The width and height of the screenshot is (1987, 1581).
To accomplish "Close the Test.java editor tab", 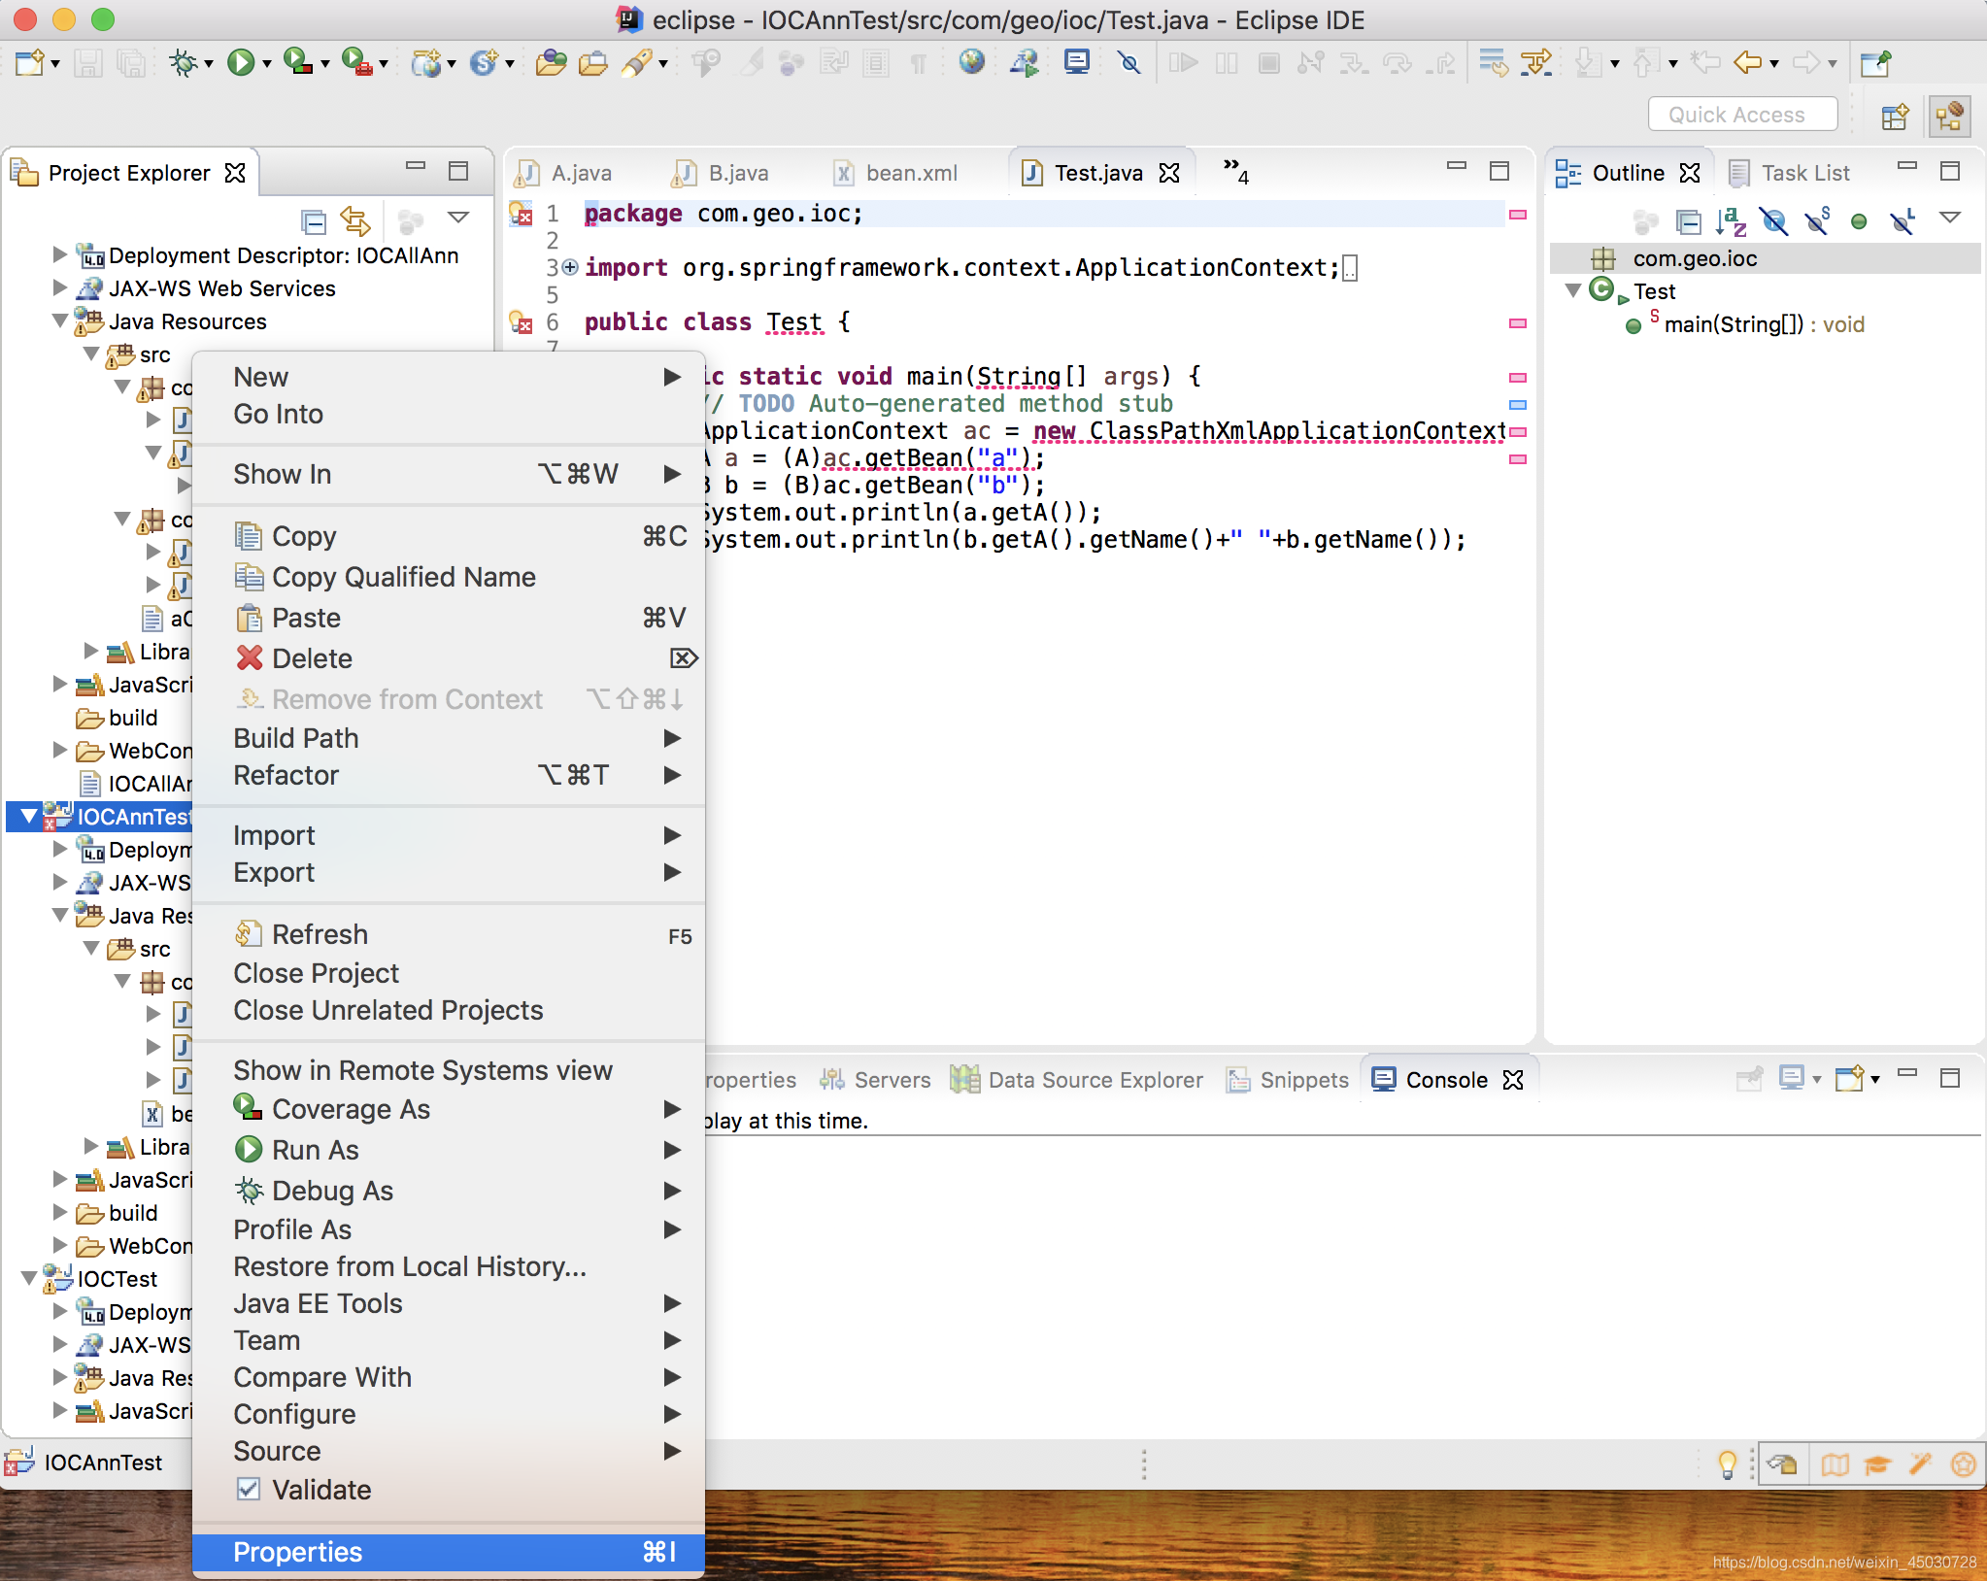I will click(1170, 173).
